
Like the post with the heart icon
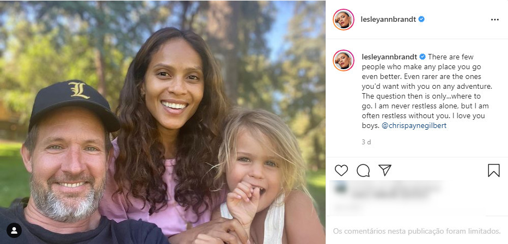[341, 170]
